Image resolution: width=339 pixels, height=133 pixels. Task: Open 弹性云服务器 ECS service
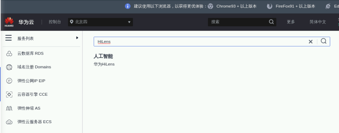pyautogui.click(x=34, y=122)
